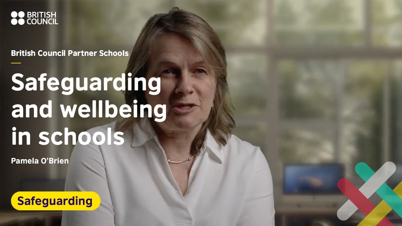Click the laptop screen in the background
Image resolution: width=402 pixels, height=226 pixels.
click(x=313, y=179)
